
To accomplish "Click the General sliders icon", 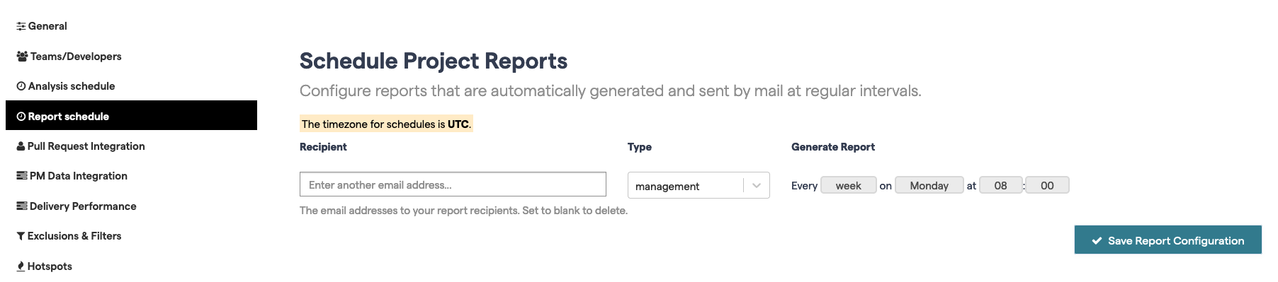I will click(x=21, y=26).
